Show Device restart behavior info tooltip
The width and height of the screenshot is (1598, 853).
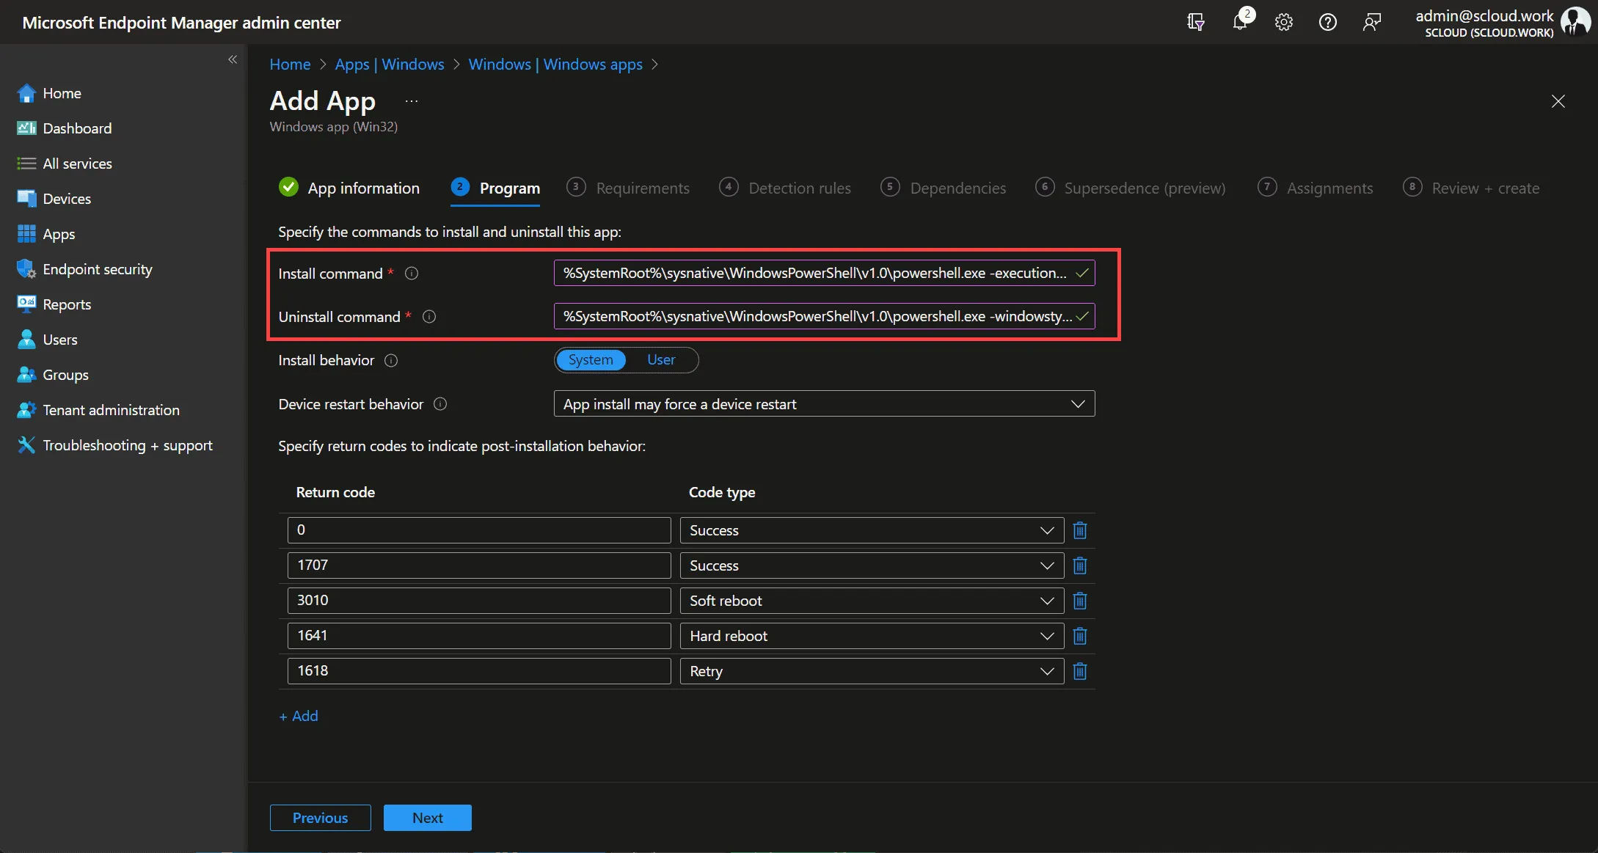440,404
